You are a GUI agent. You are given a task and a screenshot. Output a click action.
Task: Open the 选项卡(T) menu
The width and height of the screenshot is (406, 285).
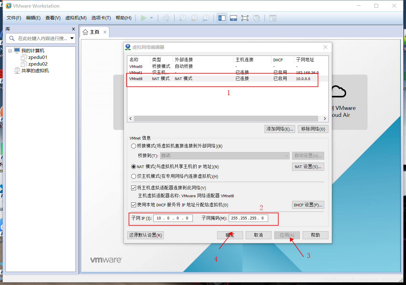pos(101,18)
